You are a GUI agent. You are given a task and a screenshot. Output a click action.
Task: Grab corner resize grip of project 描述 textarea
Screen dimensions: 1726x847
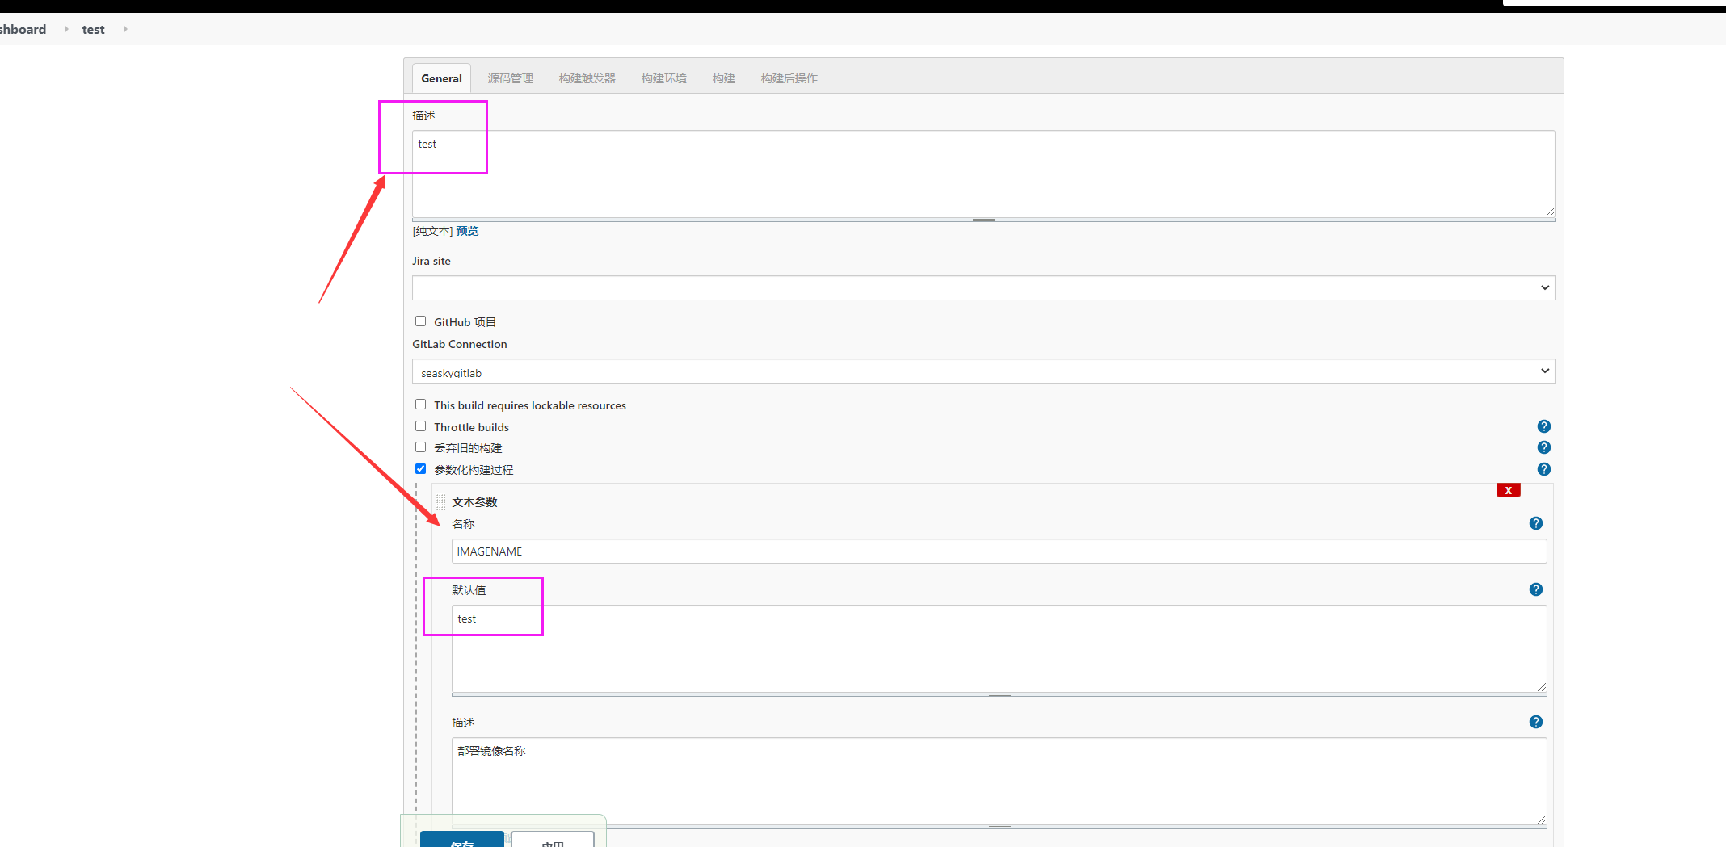(x=1549, y=212)
